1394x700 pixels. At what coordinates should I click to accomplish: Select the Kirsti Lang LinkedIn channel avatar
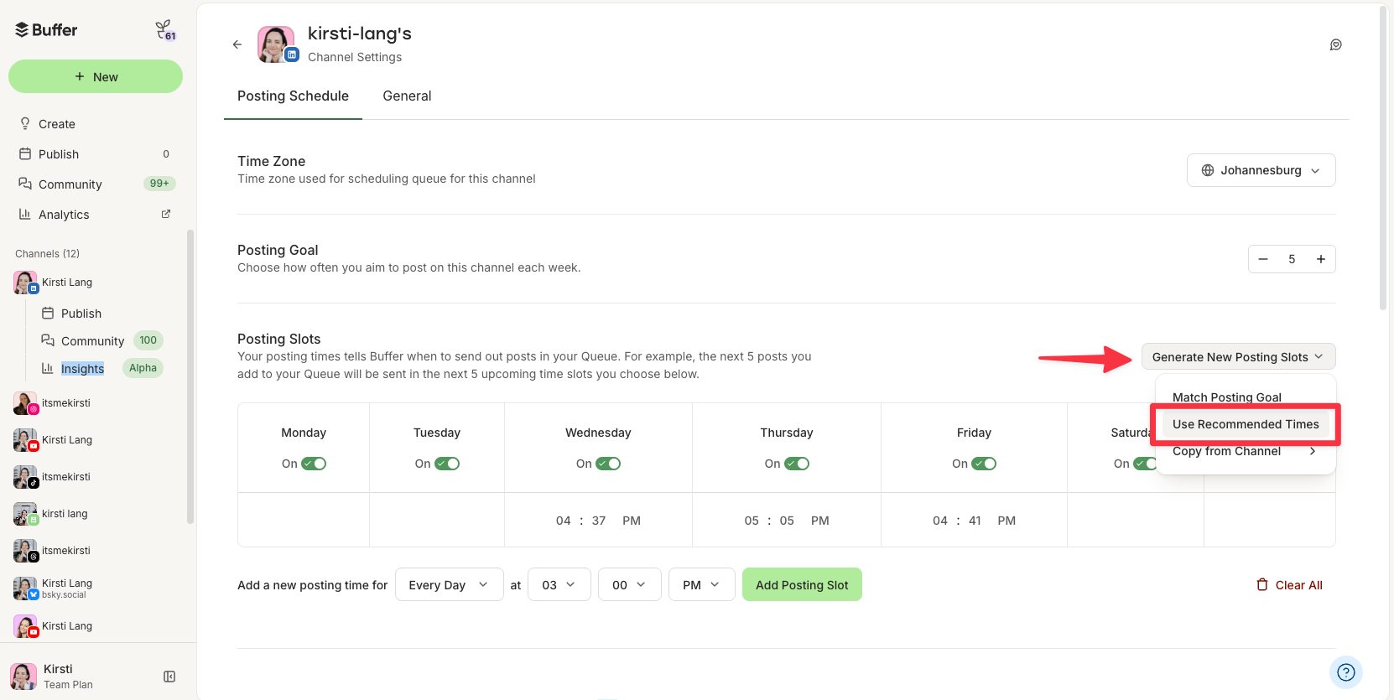pos(25,283)
